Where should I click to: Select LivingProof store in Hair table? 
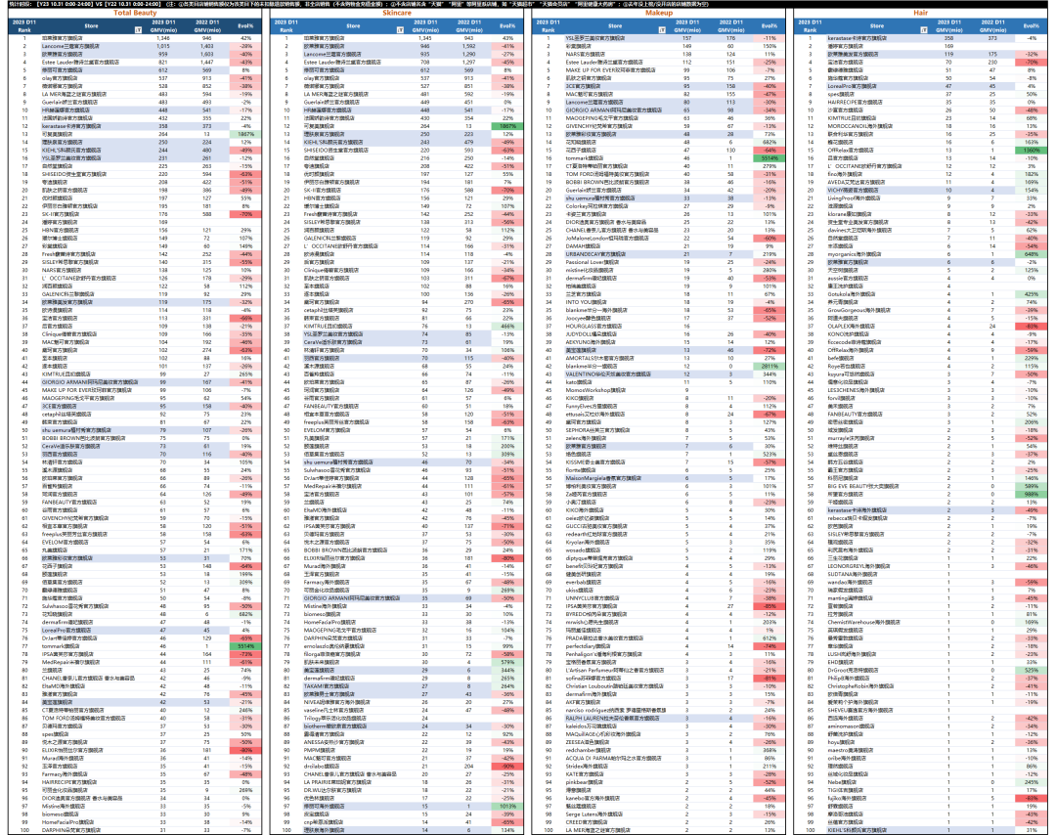[x=854, y=198]
